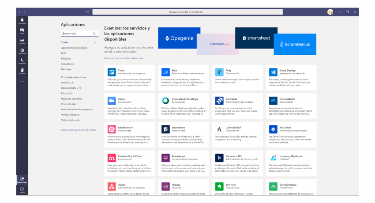Open the Smartsheet app icon
The height and width of the screenshot is (203, 375).
(x=165, y=129)
